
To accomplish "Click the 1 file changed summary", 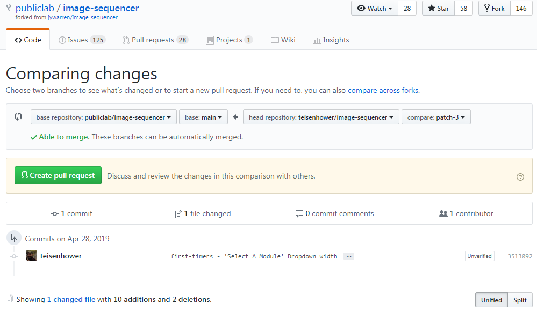I will (203, 213).
